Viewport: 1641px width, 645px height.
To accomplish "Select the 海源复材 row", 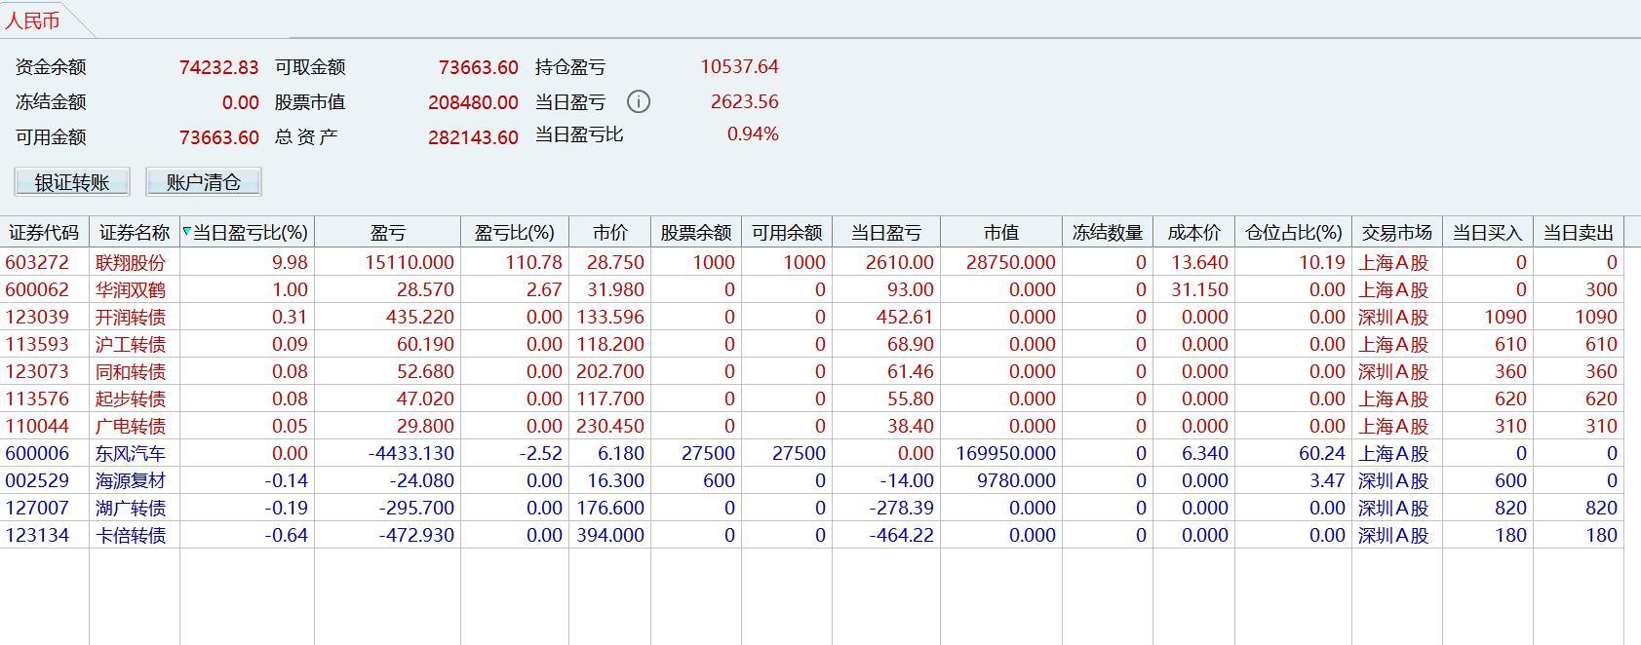I will click(811, 480).
